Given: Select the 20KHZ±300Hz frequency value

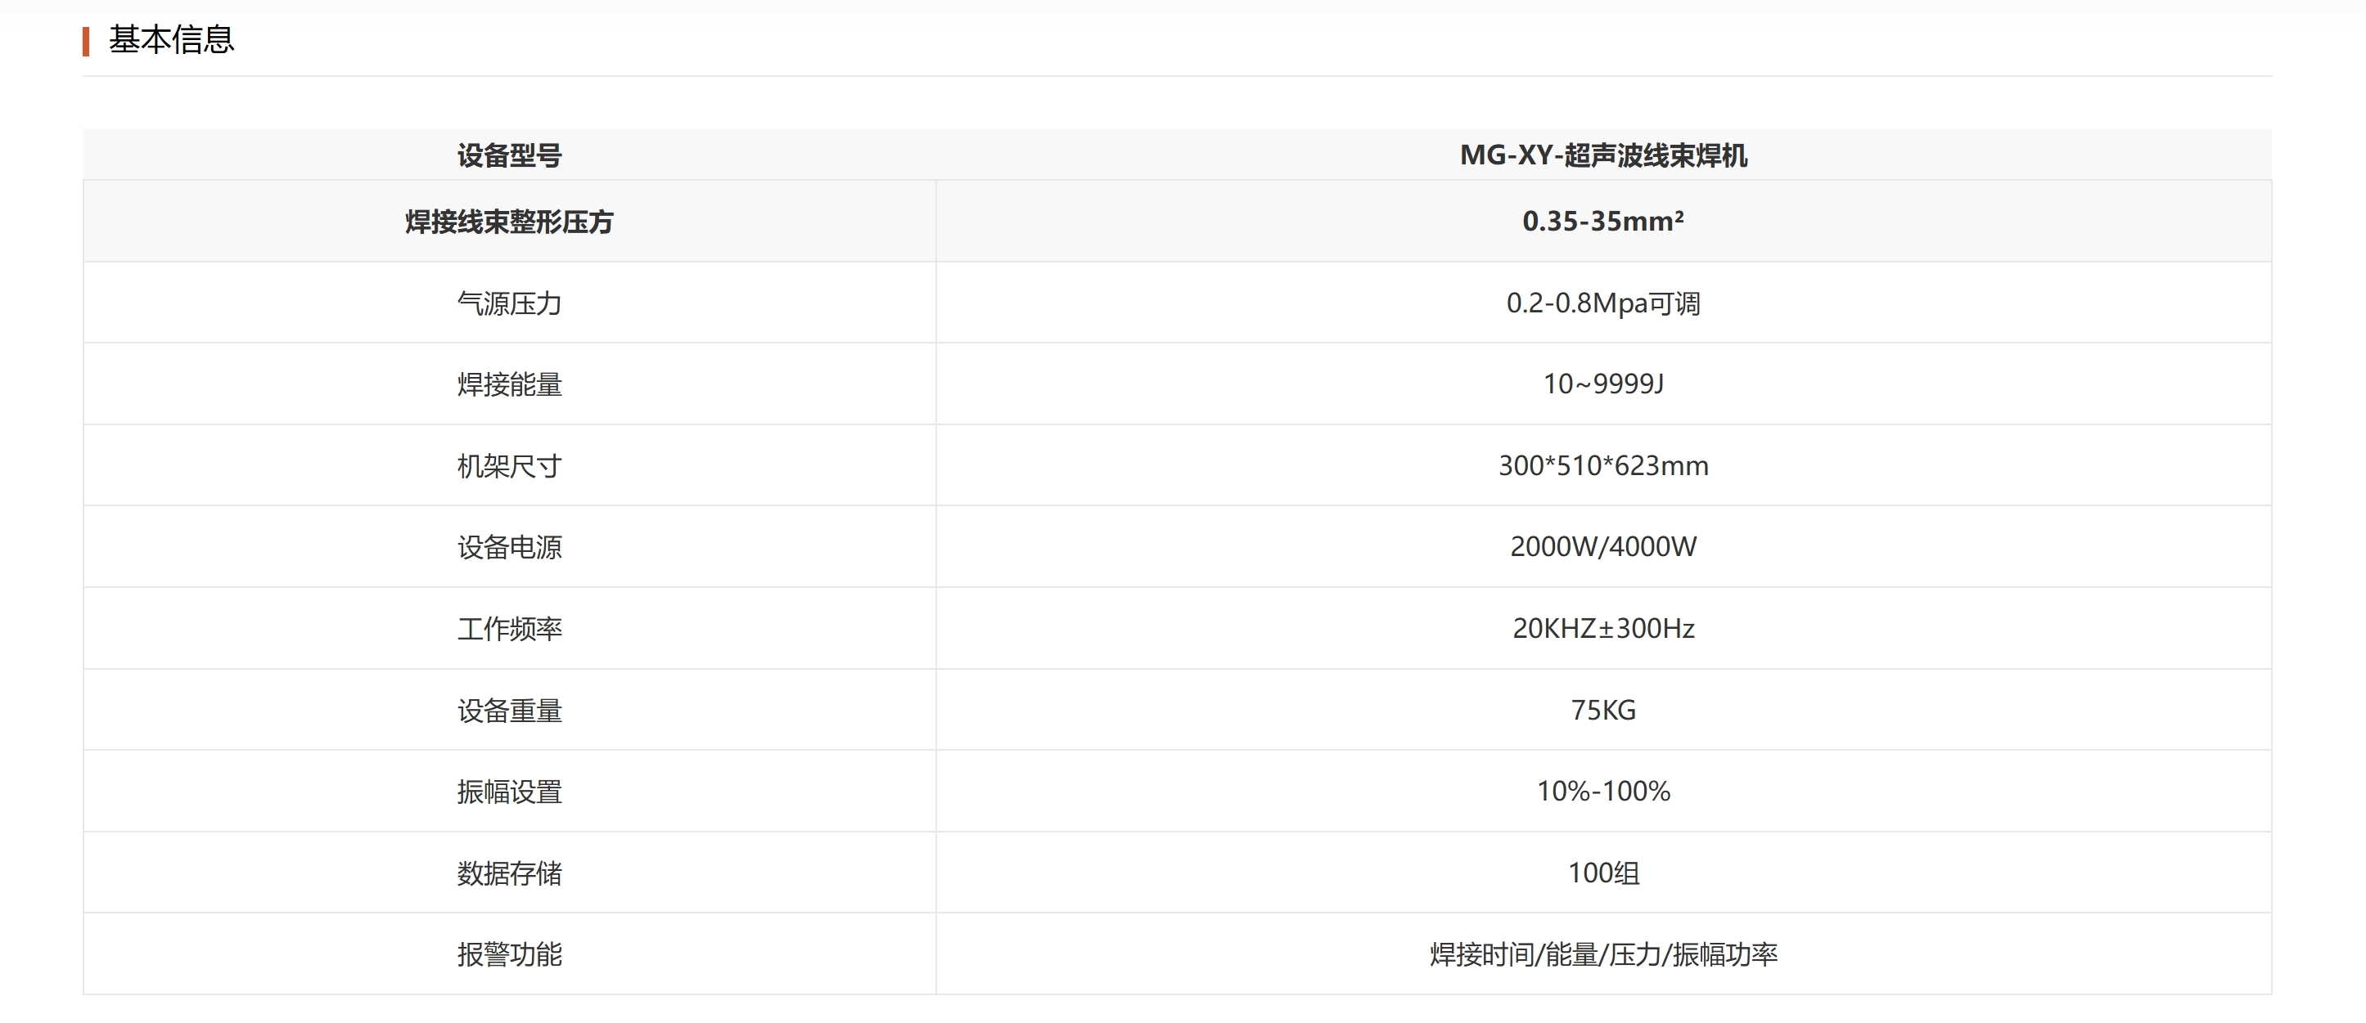Looking at the screenshot, I should click(1607, 629).
